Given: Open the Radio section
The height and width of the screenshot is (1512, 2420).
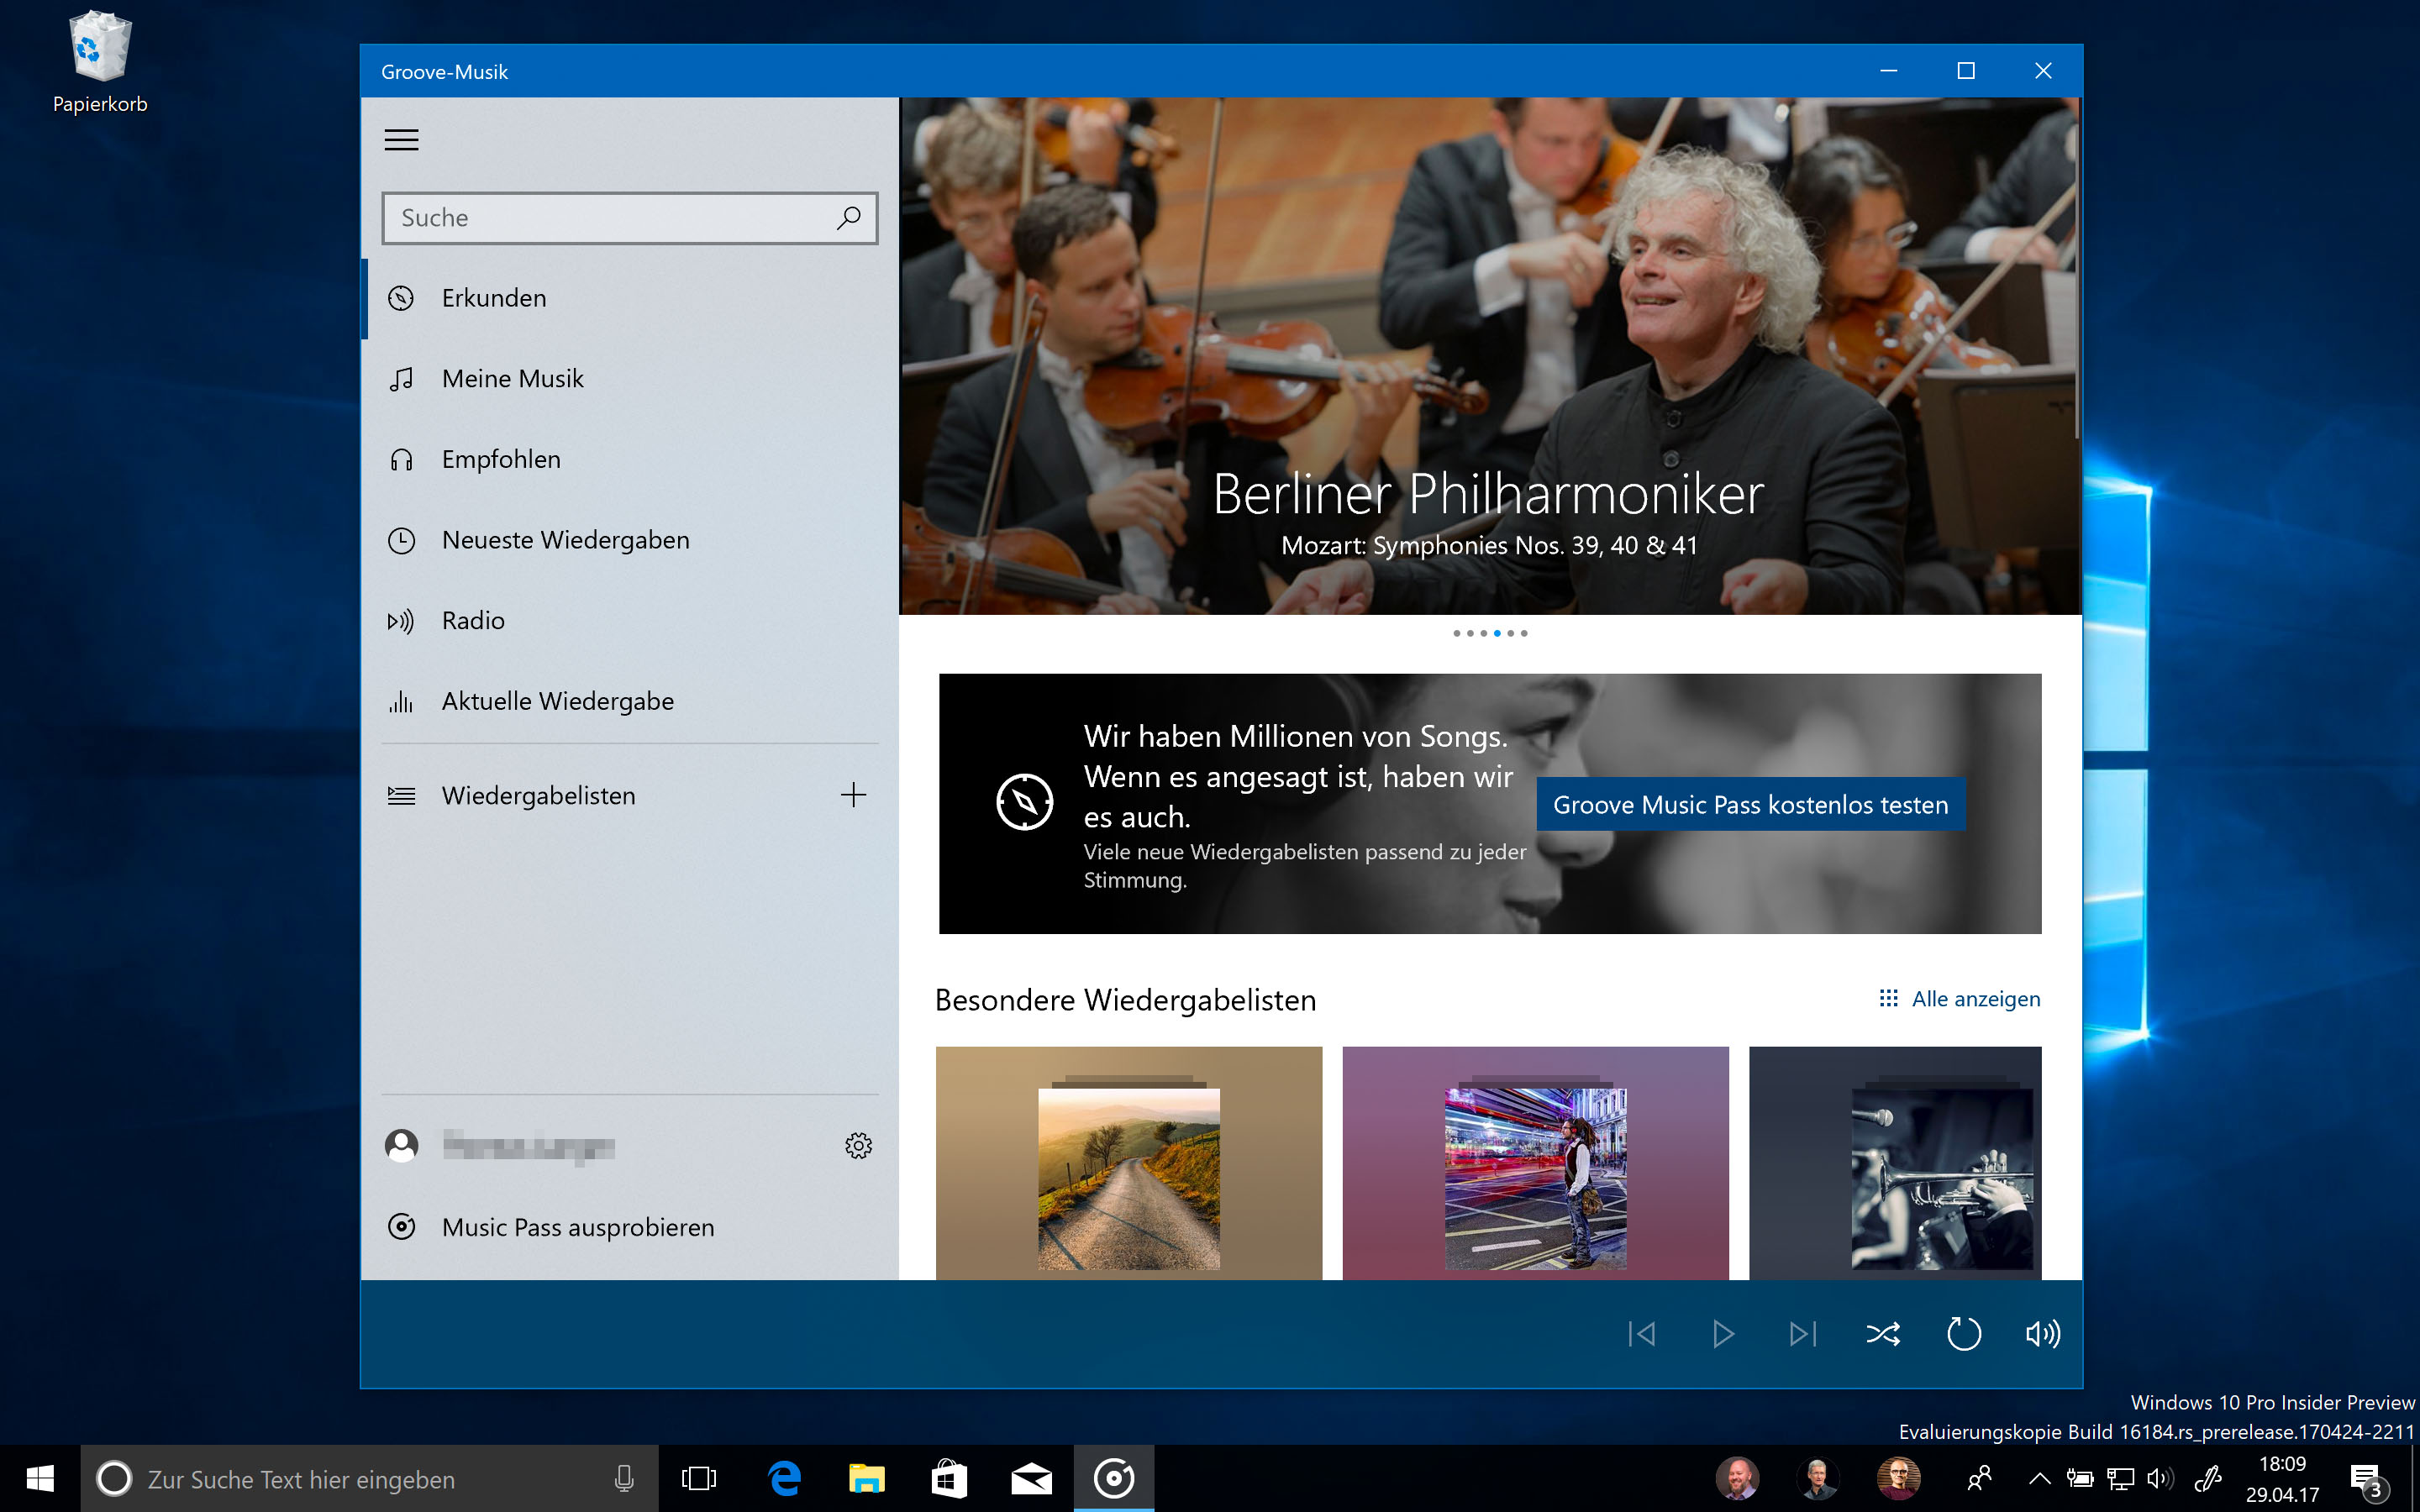Looking at the screenshot, I should click(x=629, y=621).
